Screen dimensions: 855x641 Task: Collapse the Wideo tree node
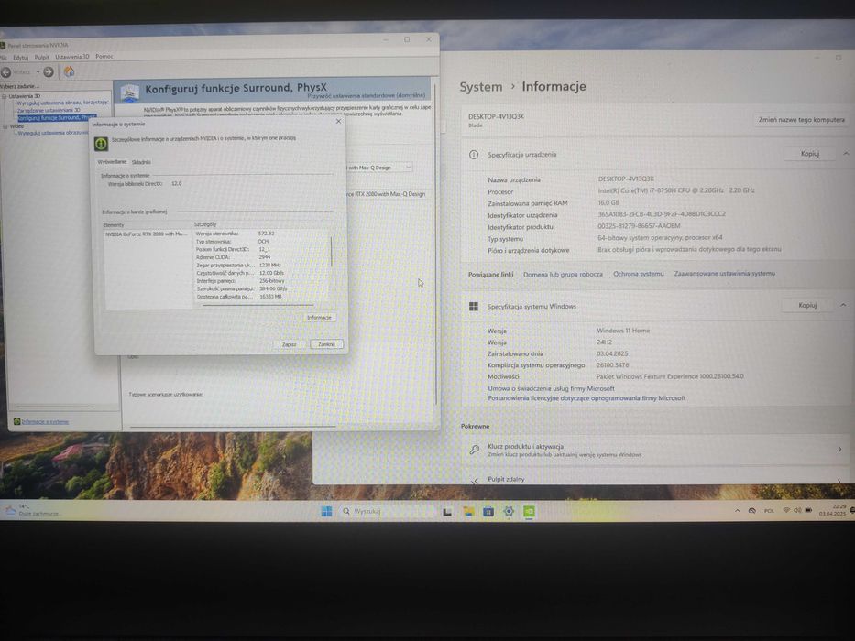pos(5,126)
